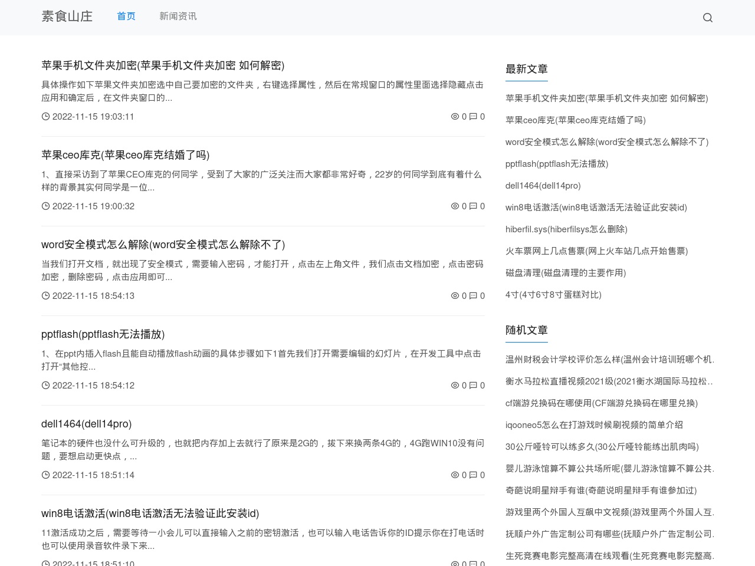This screenshot has width=755, height=566.
Task: Click comment icon for 苹果手机文件夹加密 post
Action: tap(473, 117)
